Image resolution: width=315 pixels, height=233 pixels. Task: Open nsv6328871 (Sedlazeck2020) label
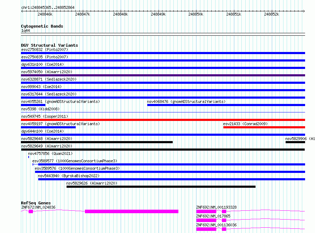(x=49, y=79)
